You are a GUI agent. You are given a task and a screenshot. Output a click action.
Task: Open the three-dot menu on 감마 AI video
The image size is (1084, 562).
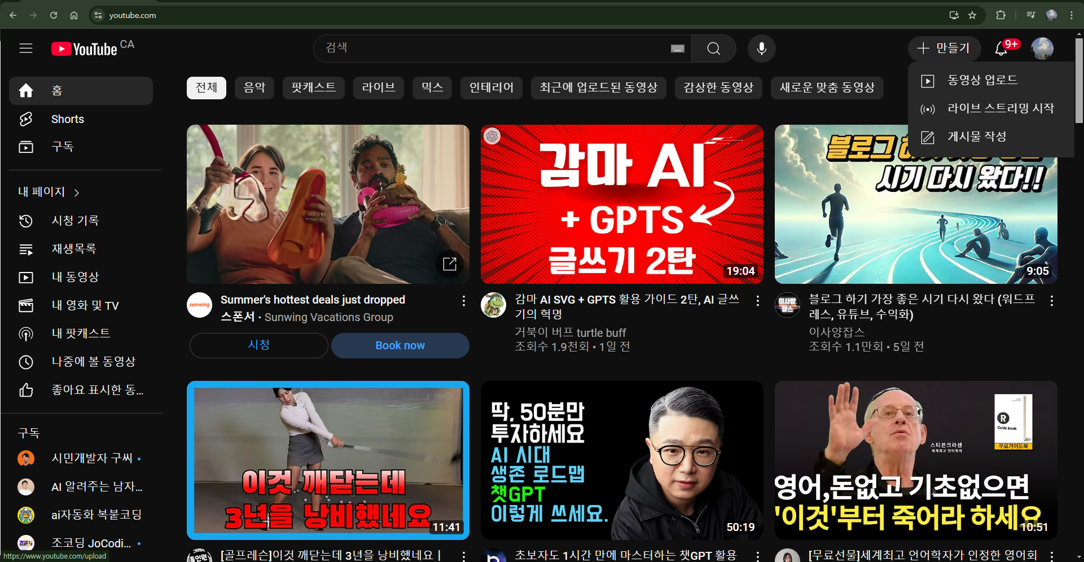click(757, 301)
